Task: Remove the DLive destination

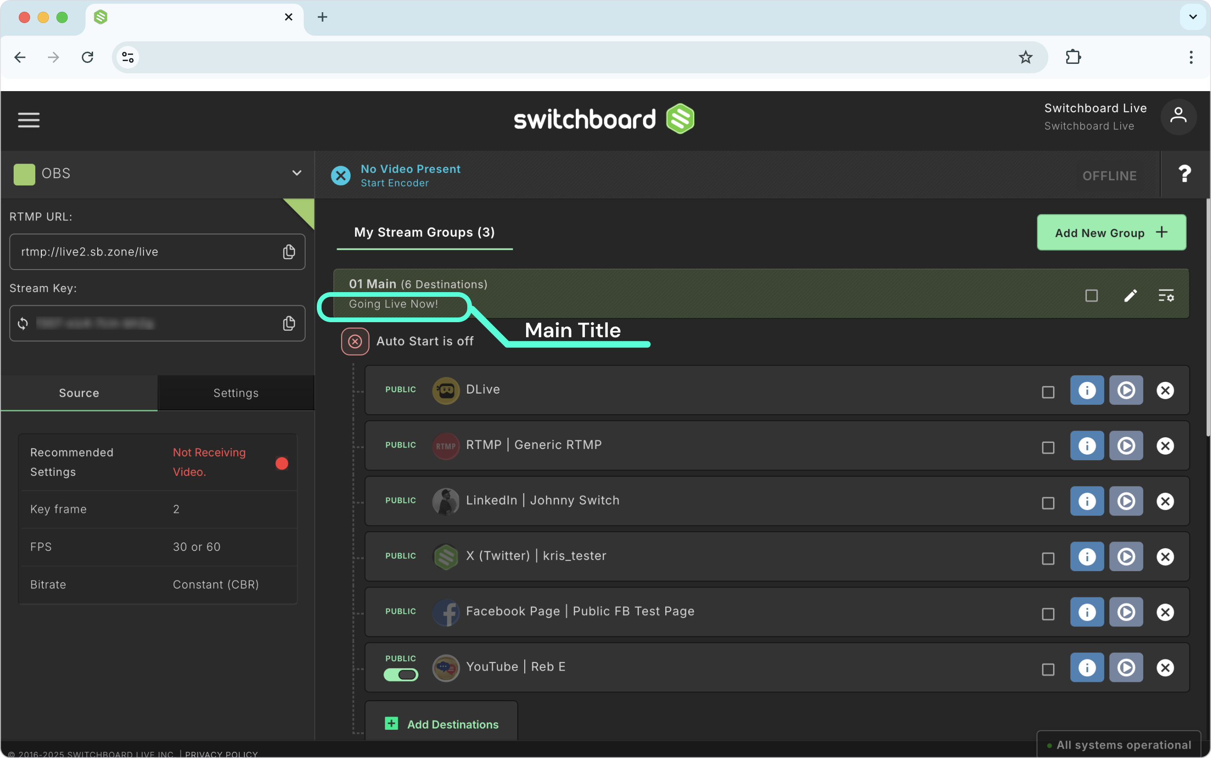Action: (x=1165, y=391)
